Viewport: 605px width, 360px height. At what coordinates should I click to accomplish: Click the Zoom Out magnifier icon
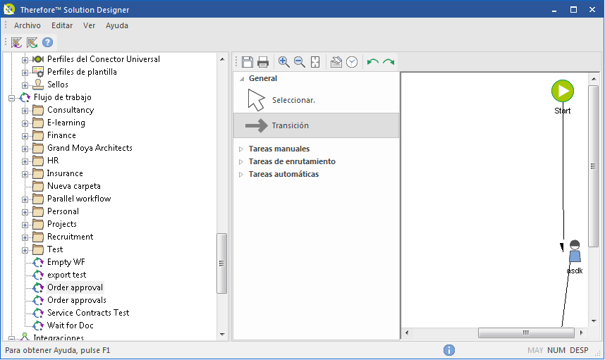click(x=300, y=62)
